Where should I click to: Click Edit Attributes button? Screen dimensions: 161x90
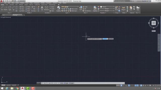87,11
